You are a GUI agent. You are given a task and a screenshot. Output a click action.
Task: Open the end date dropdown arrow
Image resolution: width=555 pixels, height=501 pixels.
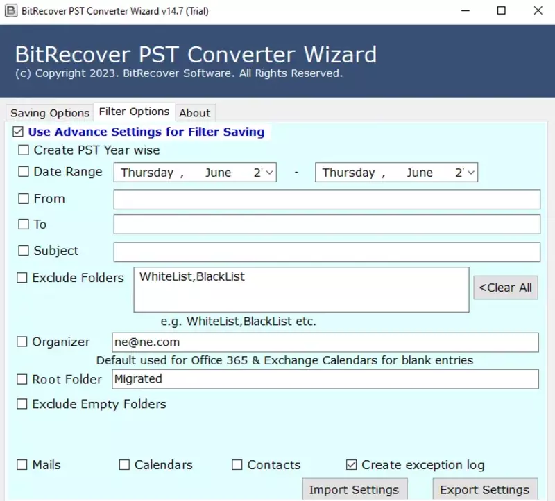click(471, 173)
